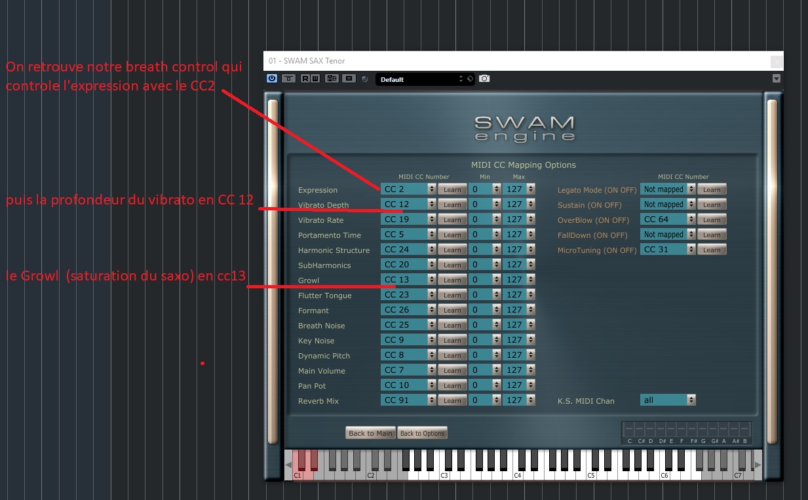Click the Back to Main button
Viewport: 808px width, 500px height.
(x=371, y=433)
